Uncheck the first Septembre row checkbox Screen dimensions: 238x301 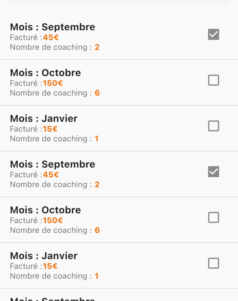point(214,34)
